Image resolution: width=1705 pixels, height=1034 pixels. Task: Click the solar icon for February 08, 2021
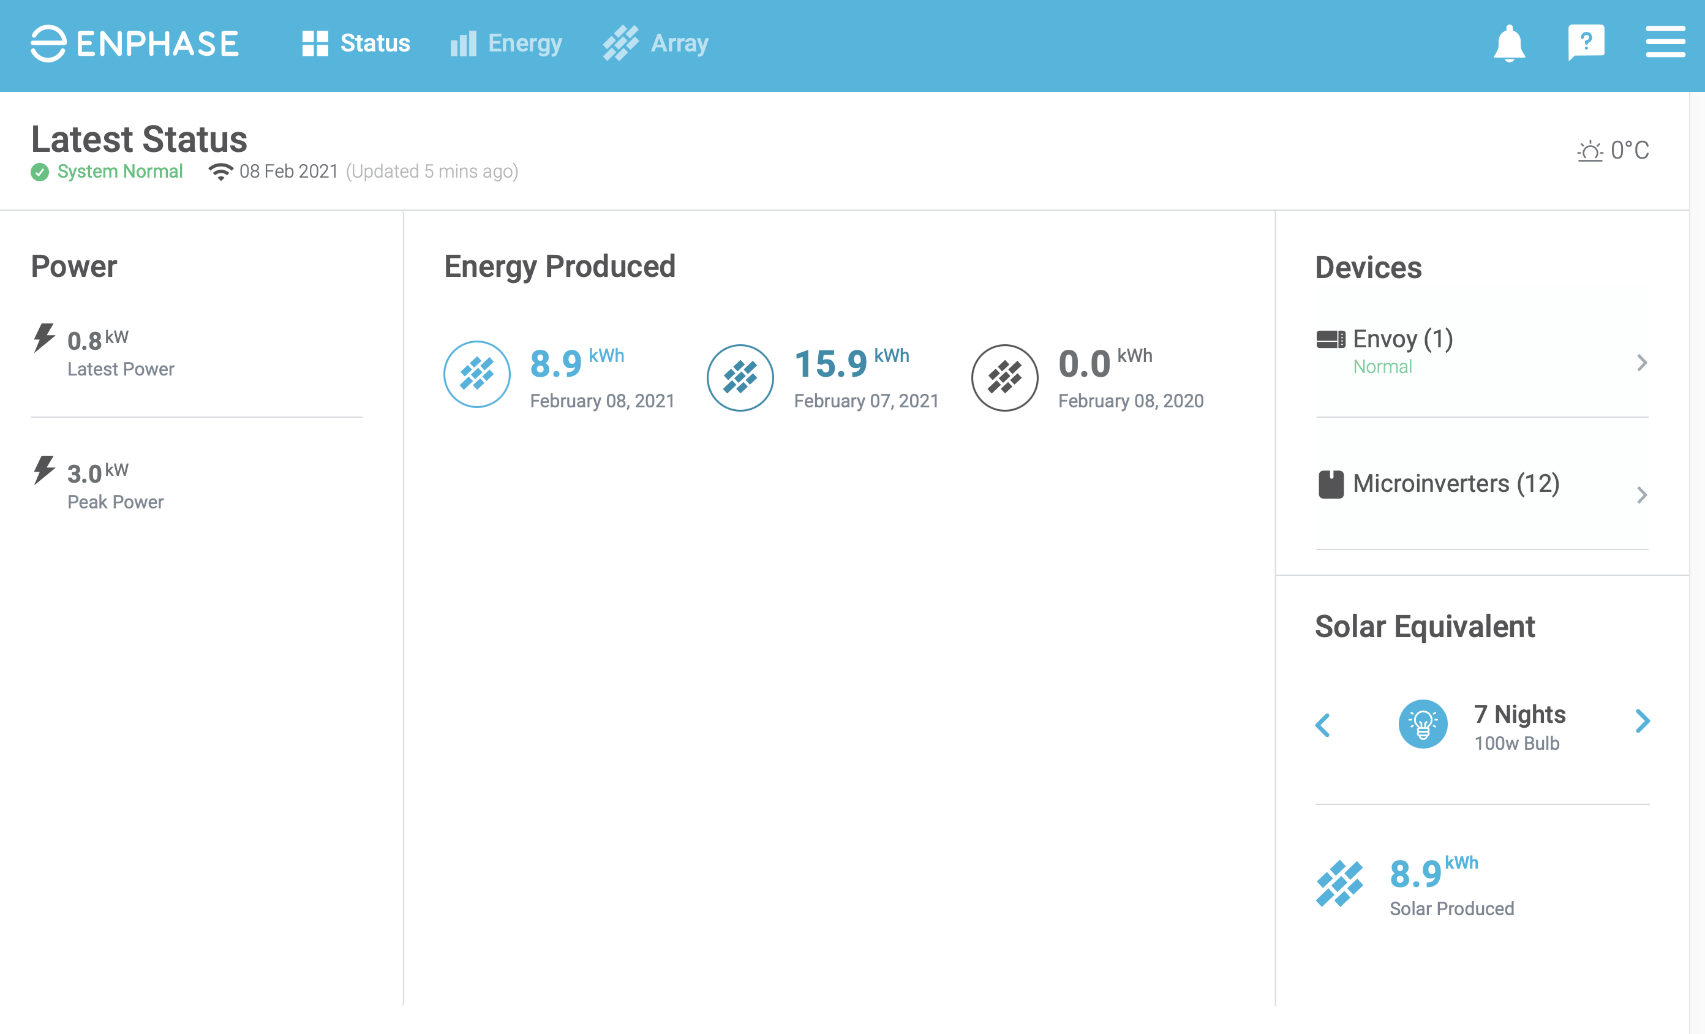pyautogui.click(x=476, y=374)
